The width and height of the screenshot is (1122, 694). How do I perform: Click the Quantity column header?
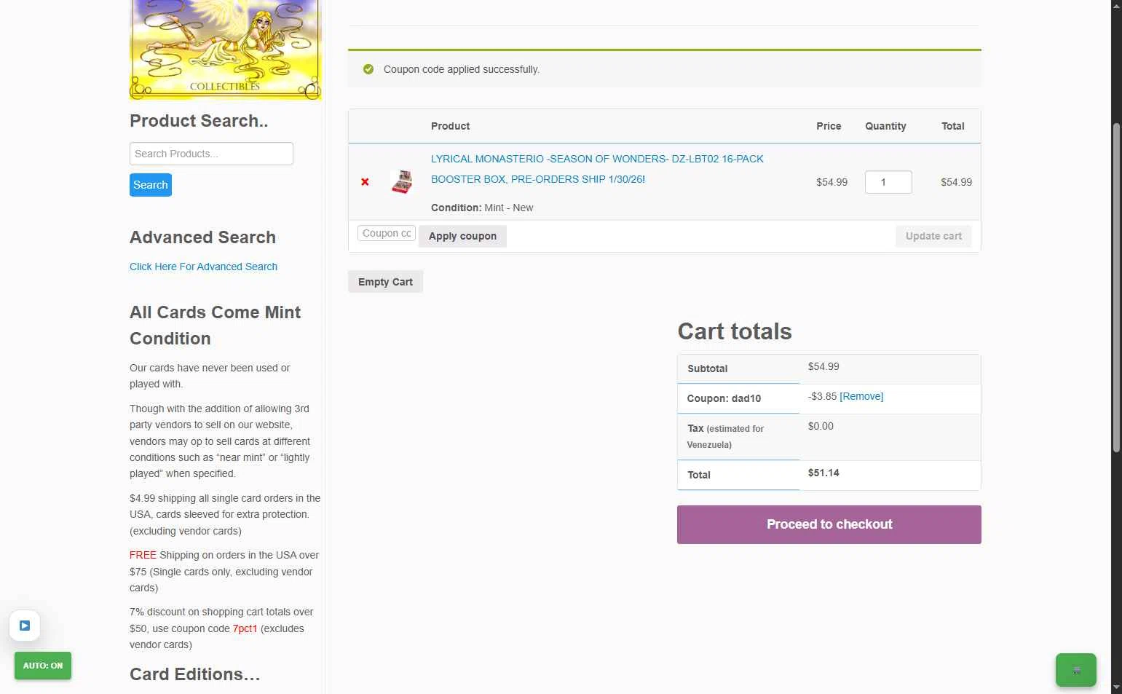click(x=885, y=126)
